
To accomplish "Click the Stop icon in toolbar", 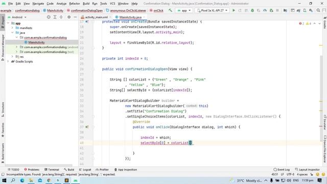I will tap(277, 10).
